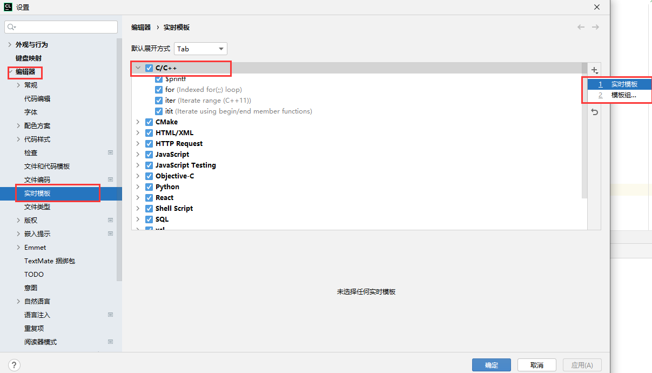652x373 pixels.
Task: Expand the 配色方案 settings node
Action: tap(19, 126)
